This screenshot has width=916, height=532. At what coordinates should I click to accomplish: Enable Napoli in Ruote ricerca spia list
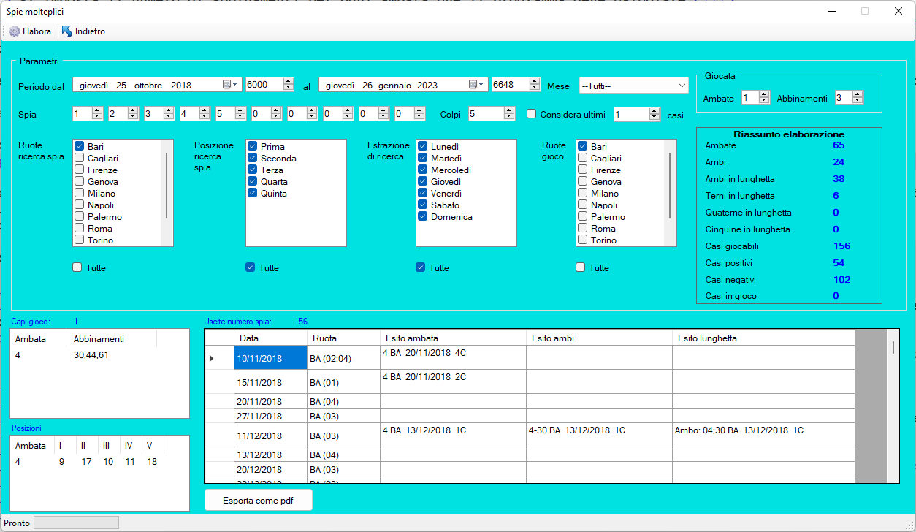point(80,205)
